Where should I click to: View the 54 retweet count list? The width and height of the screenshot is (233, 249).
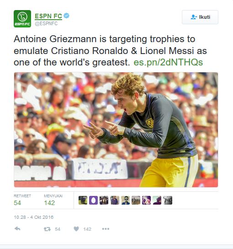(22, 200)
